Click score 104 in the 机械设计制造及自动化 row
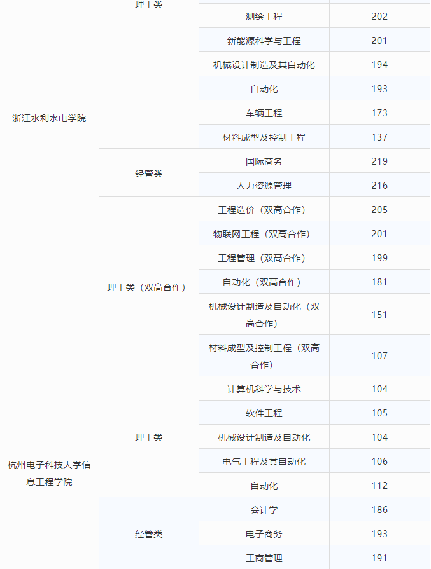This screenshot has width=431, height=569. coord(379,437)
